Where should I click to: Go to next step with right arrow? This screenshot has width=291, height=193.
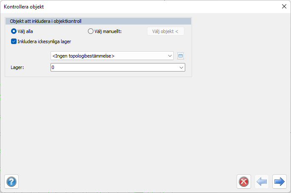(x=279, y=182)
